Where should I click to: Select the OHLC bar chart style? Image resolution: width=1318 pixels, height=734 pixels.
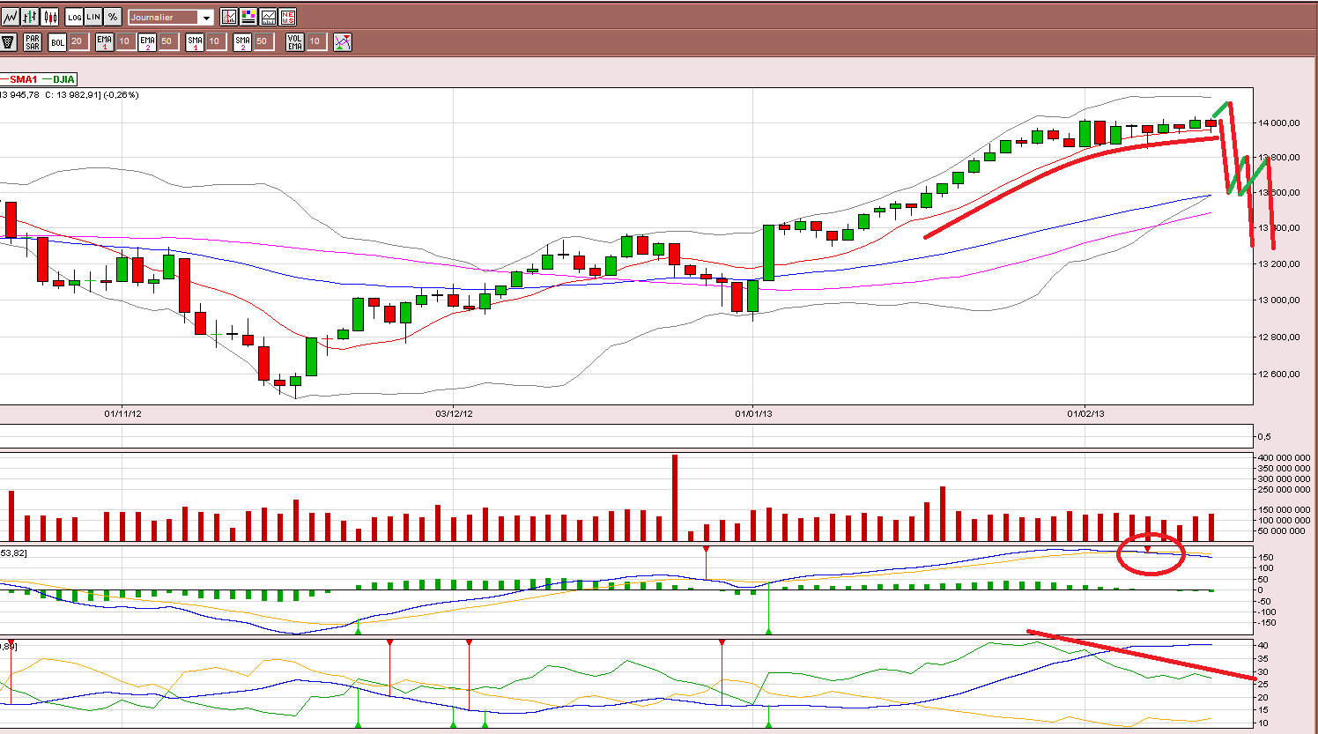pyautogui.click(x=30, y=17)
